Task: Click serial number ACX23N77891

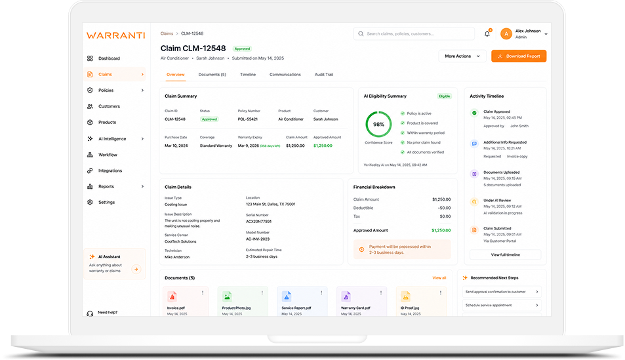Action: pos(258,221)
